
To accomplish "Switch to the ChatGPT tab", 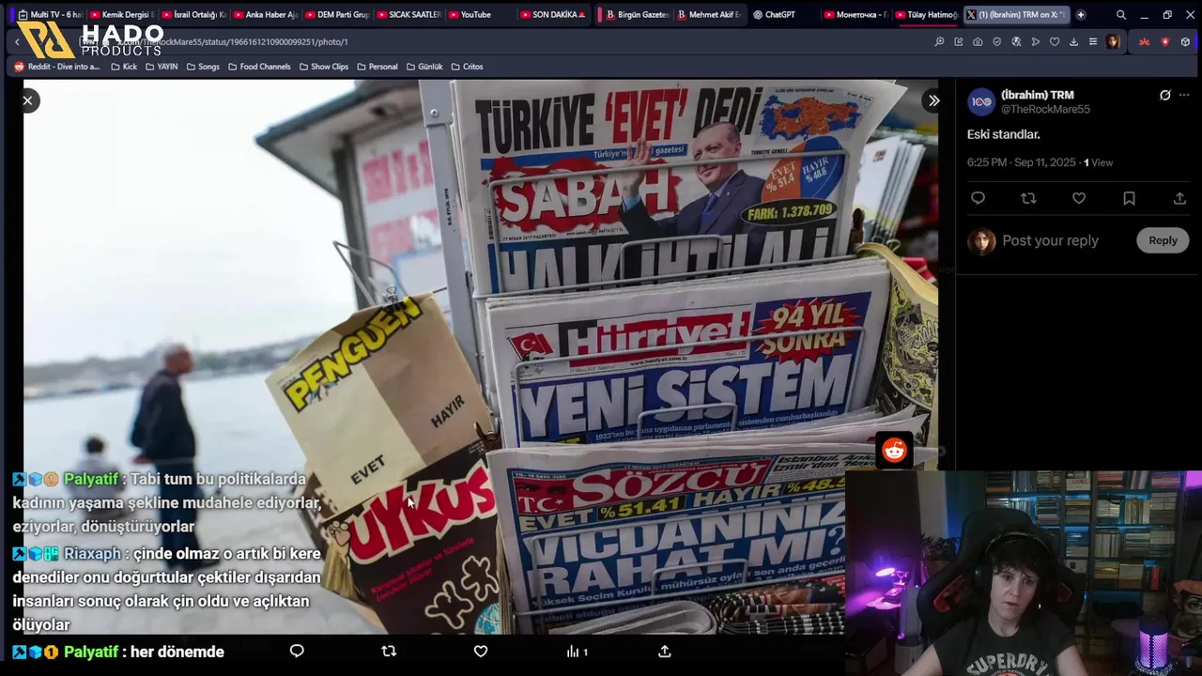I will (x=782, y=14).
